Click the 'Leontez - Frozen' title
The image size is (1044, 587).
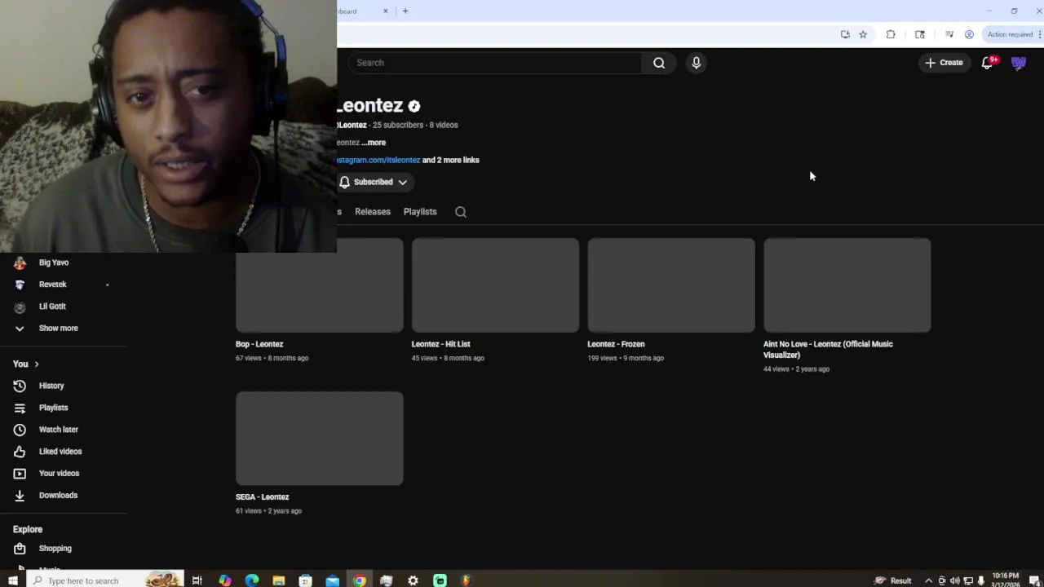pos(616,344)
